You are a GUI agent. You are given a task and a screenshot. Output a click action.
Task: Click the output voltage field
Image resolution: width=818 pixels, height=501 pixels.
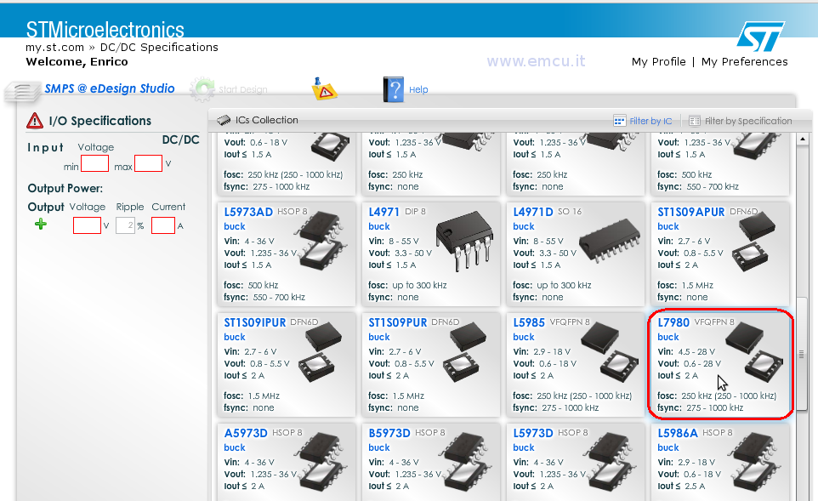pyautogui.click(x=87, y=225)
